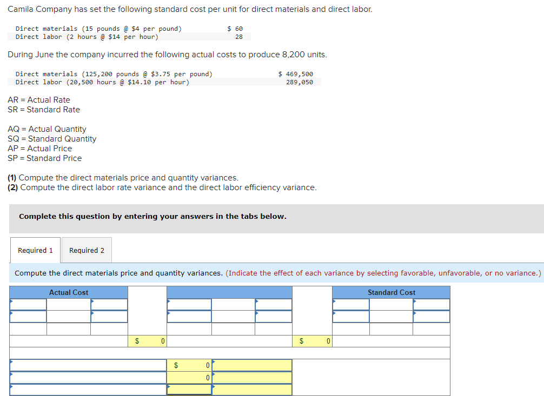544x396 pixels.
Task: Click first-row middle input under Standard Cost
Action: click(391, 305)
